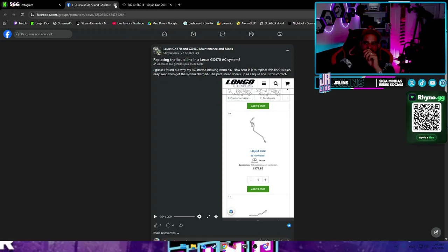This screenshot has width=448, height=252.
Task: Open the group name Lexus GX470 and GX460 Maintenance and Mods
Action: tap(198, 49)
